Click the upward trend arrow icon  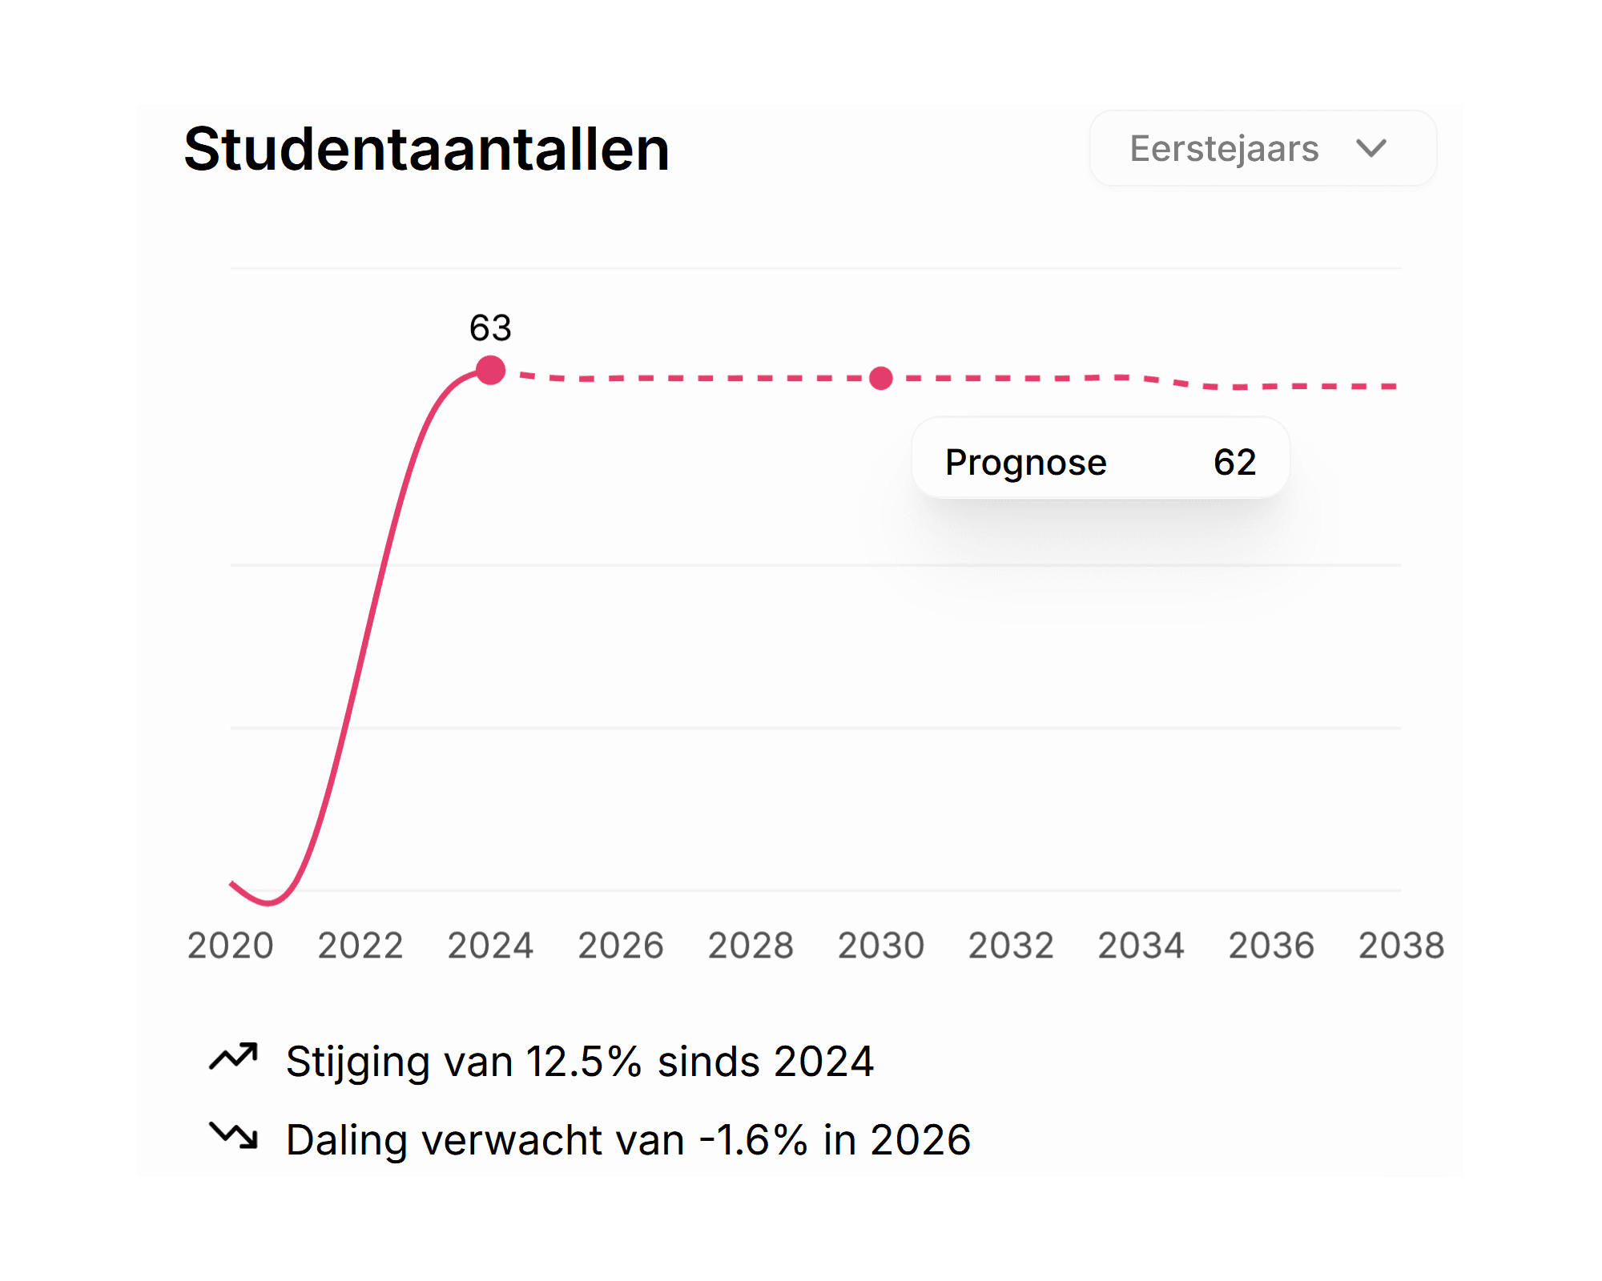click(233, 1058)
